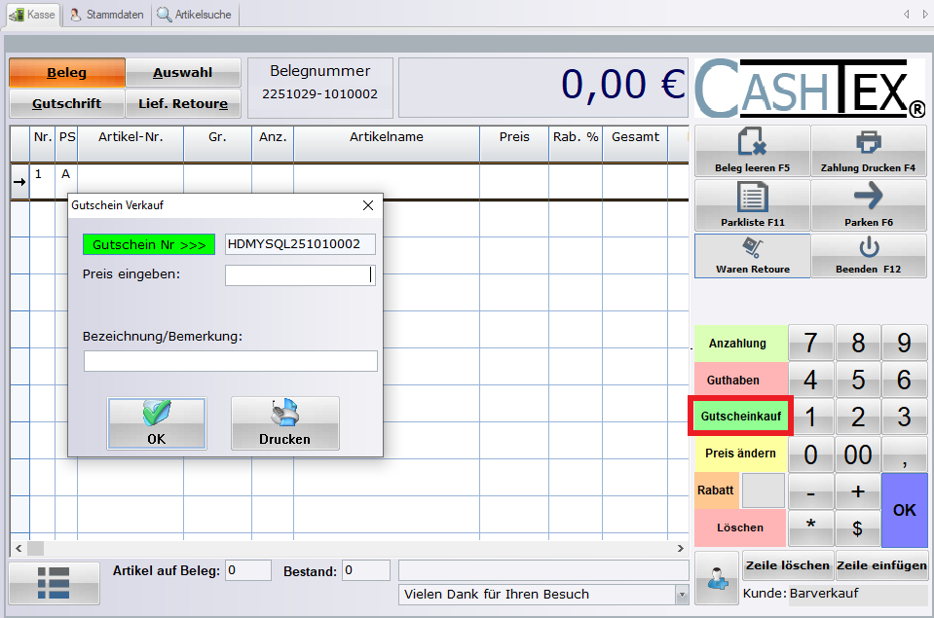Close the Gutschein Verkauf dialog
934x618 pixels.
pos(367,205)
